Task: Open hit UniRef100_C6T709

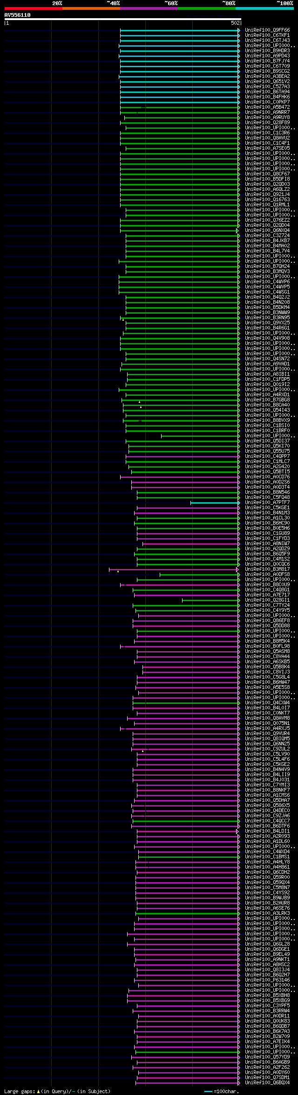Action: 267,66
